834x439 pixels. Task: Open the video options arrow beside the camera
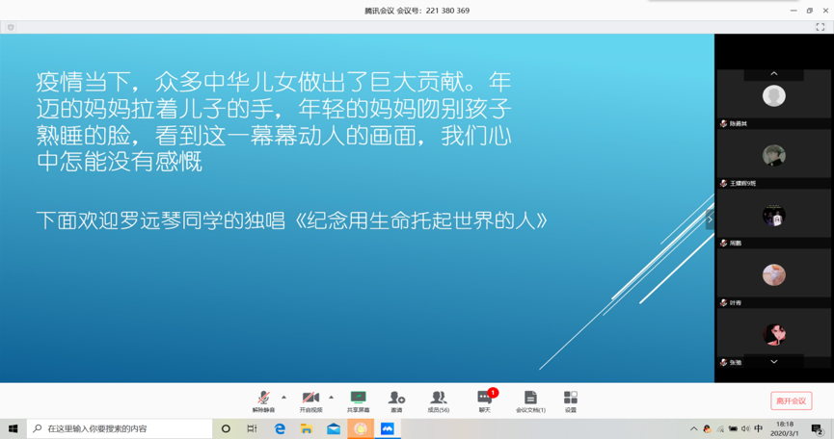coord(331,397)
